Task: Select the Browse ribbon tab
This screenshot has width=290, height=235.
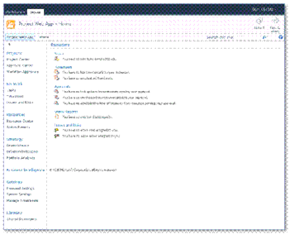Action: point(35,12)
